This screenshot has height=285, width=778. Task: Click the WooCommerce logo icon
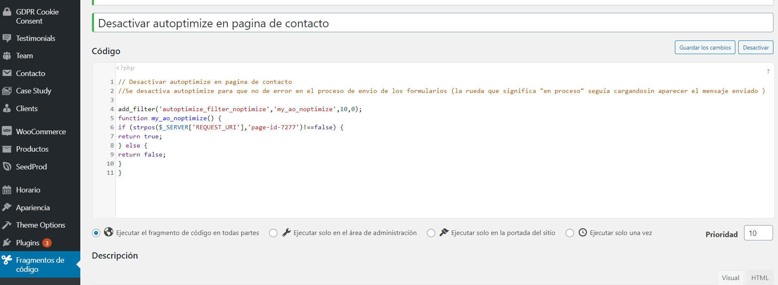tap(7, 131)
